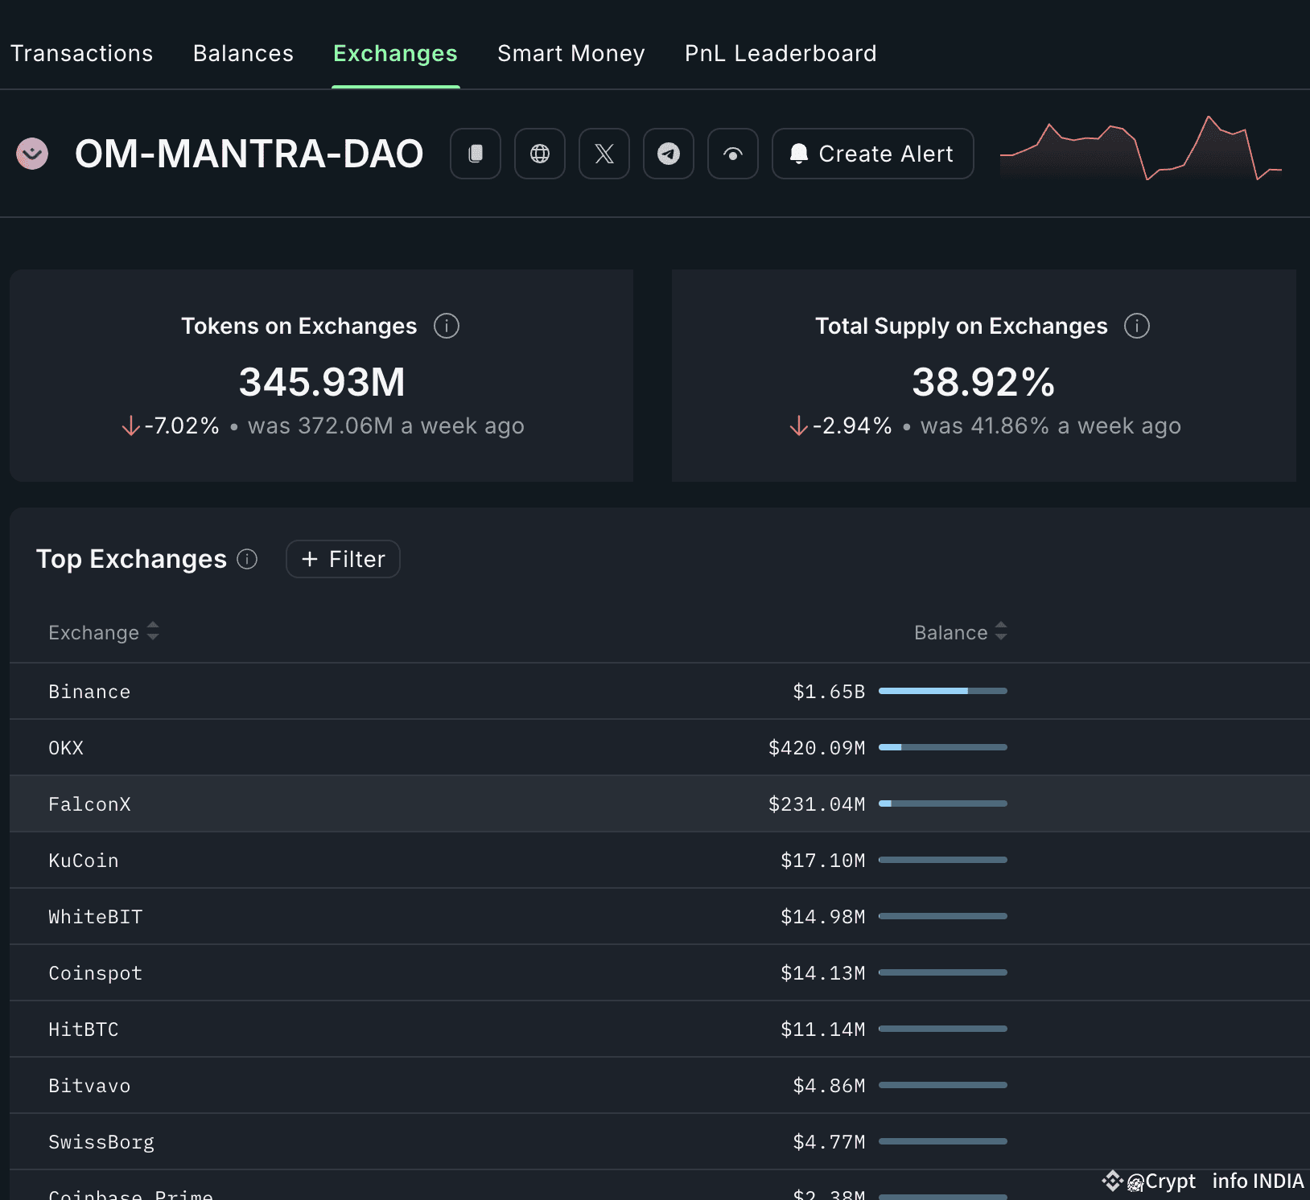The image size is (1310, 1200).
Task: Open the Filter options
Action: pos(343,559)
